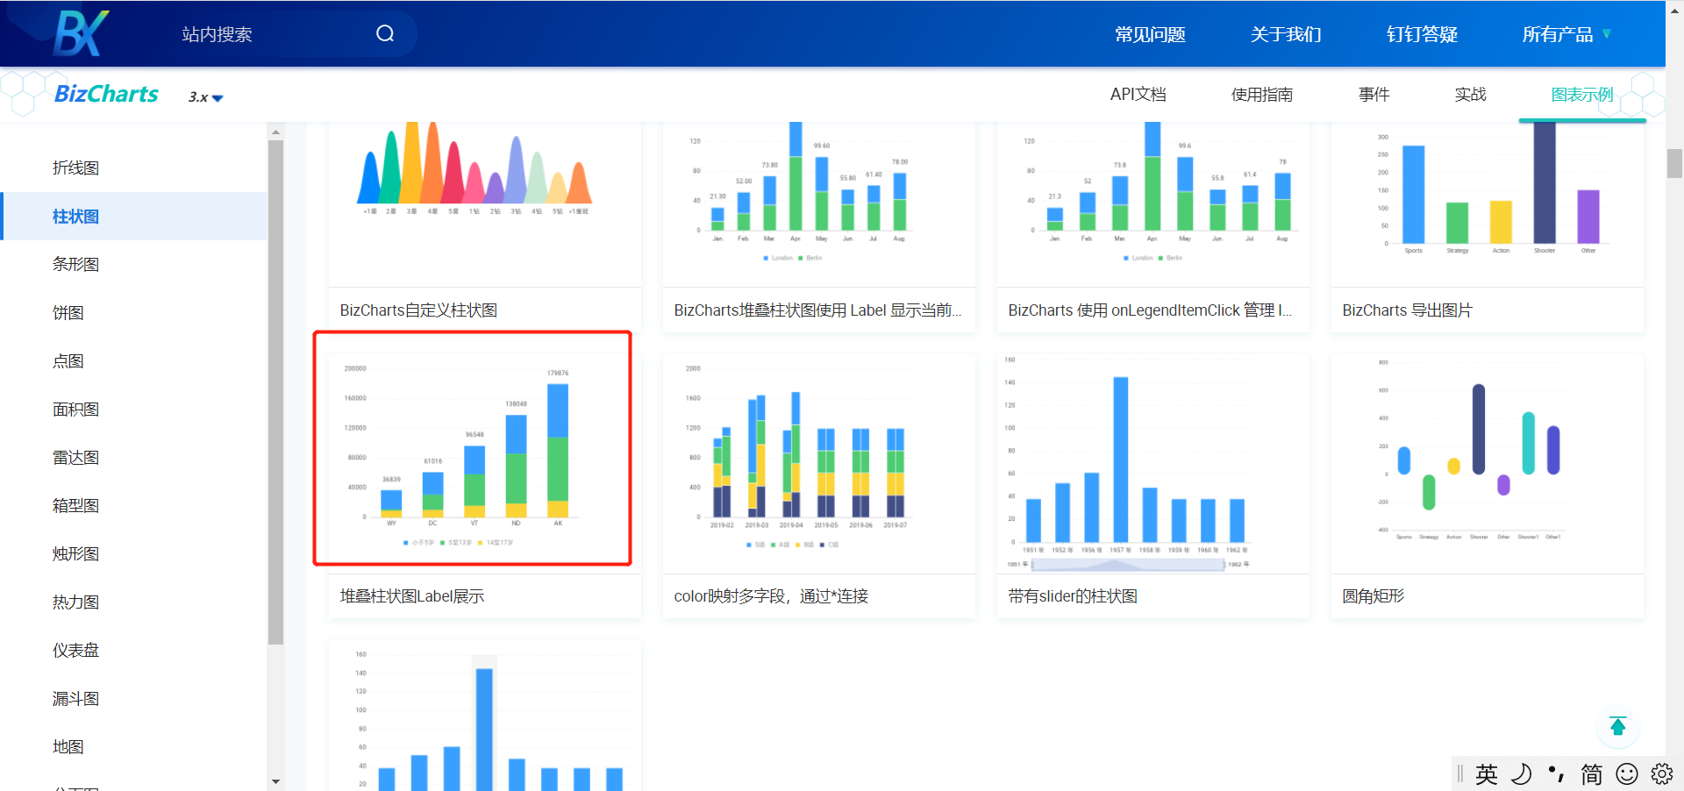Expand the 所有产品 dropdown
1684x791 pixels.
[1566, 34]
